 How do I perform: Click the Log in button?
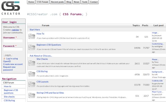pos(8,55)
